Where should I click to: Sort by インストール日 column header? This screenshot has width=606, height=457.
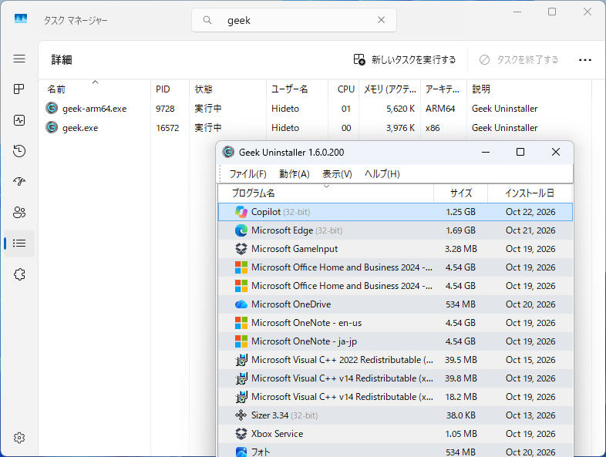click(x=530, y=193)
